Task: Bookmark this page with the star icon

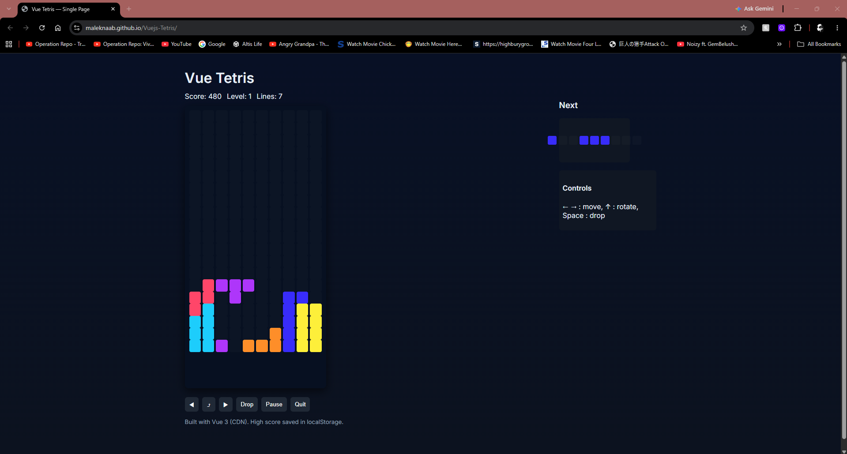Action: click(744, 28)
